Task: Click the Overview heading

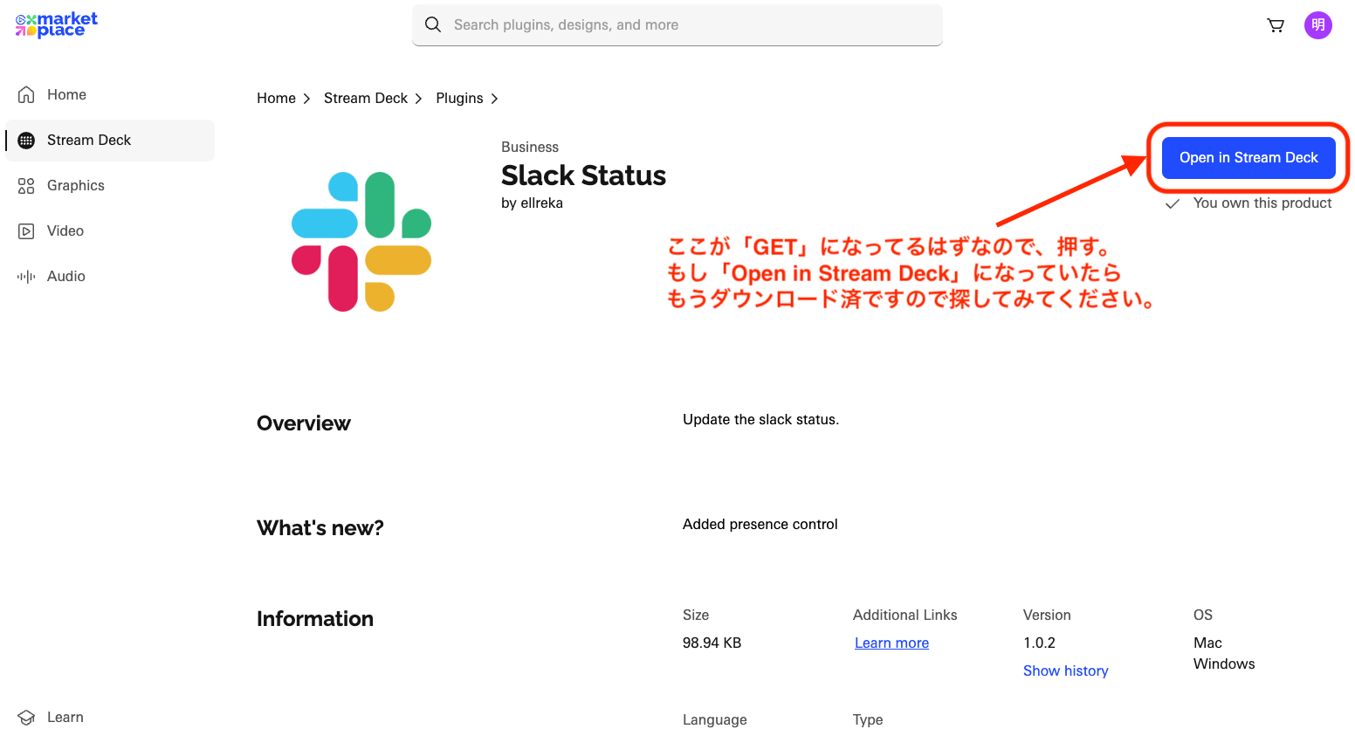Action: click(x=304, y=423)
